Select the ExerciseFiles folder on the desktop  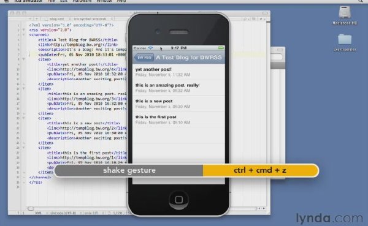pyautogui.click(x=345, y=43)
